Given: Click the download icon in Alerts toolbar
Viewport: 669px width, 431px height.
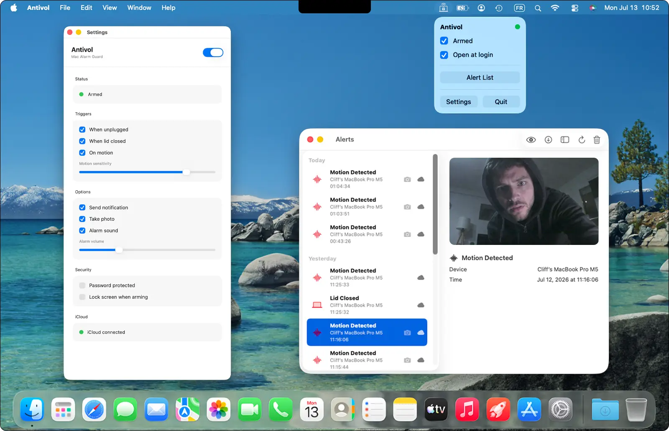Looking at the screenshot, I should coord(548,140).
